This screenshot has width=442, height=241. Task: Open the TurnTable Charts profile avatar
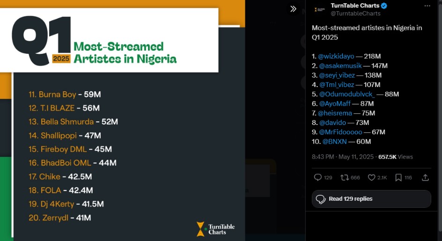pyautogui.click(x=319, y=9)
